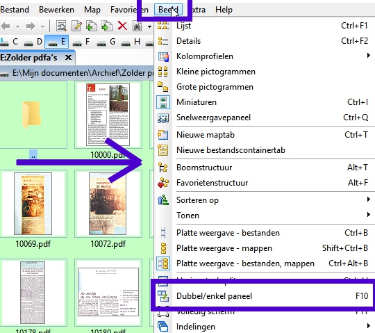Open dropdown arrow next to search icon

click(x=150, y=26)
